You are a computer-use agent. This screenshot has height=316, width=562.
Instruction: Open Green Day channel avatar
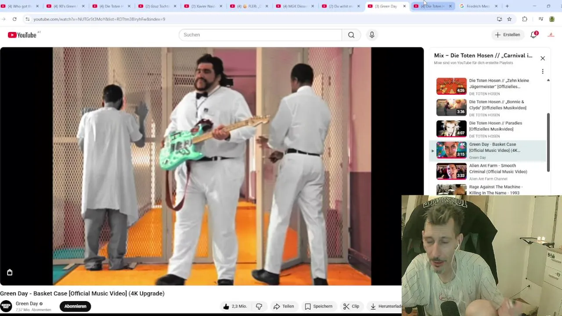(x=6, y=306)
